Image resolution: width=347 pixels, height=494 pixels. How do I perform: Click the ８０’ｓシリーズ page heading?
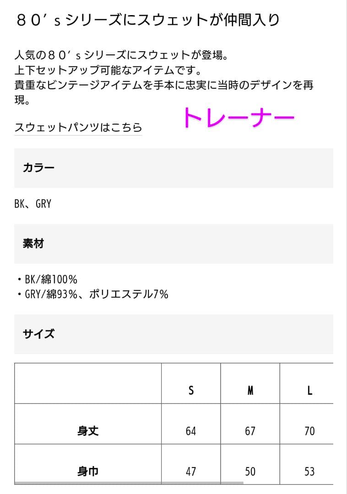coord(147,21)
